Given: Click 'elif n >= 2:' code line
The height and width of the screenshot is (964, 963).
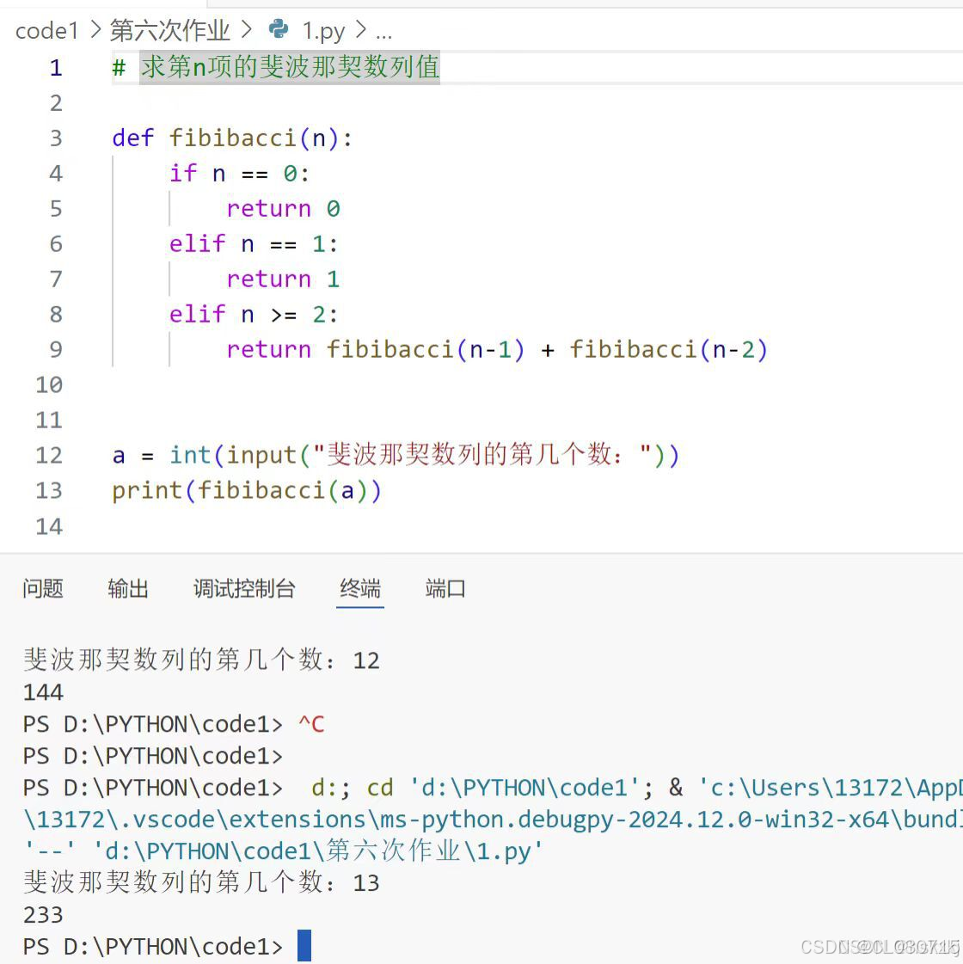Looking at the screenshot, I should [254, 314].
